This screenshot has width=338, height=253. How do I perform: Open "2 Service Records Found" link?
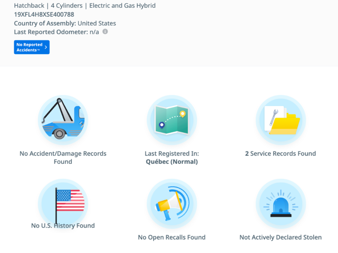pos(280,153)
